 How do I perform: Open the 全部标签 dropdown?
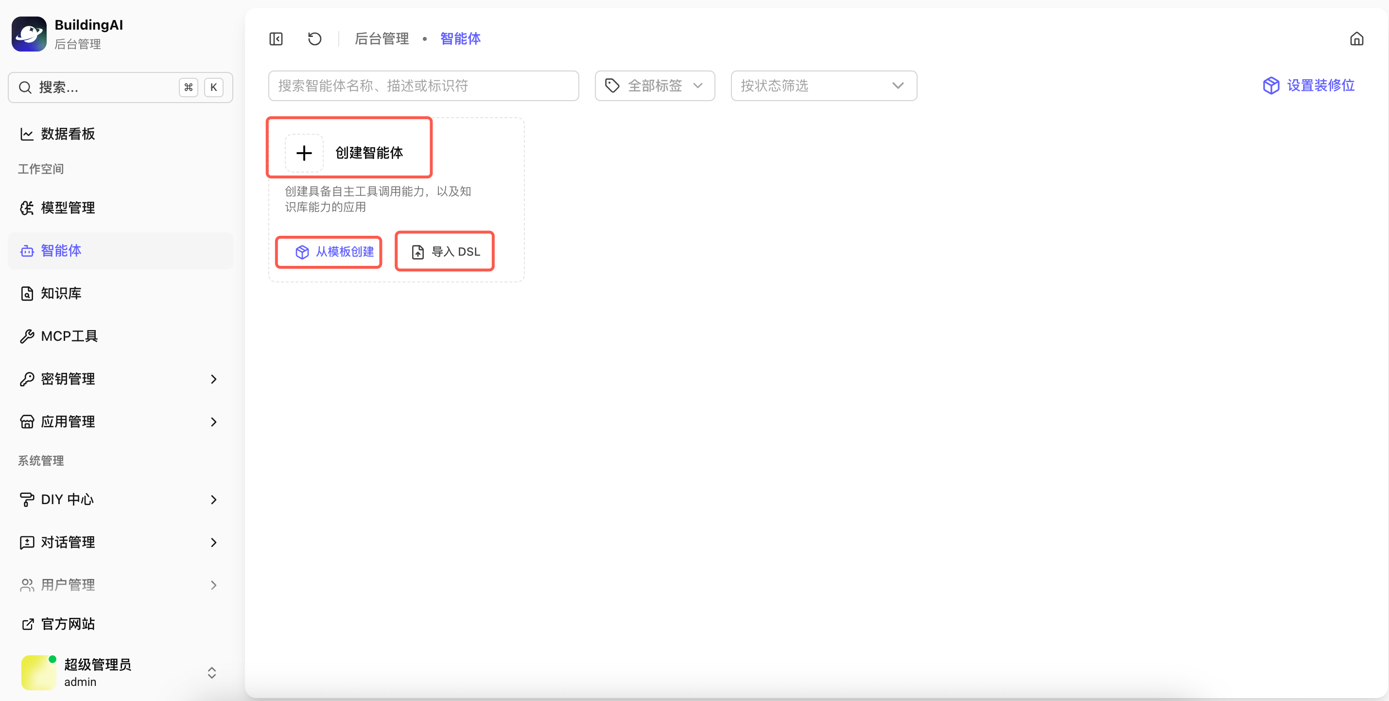pyautogui.click(x=655, y=86)
